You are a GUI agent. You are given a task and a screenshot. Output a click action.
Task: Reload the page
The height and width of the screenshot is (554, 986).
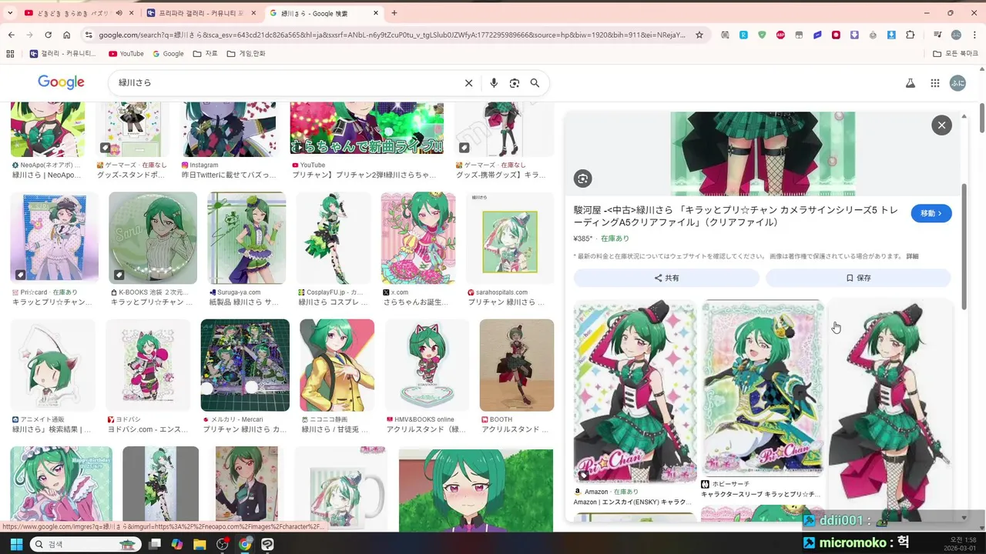48,35
